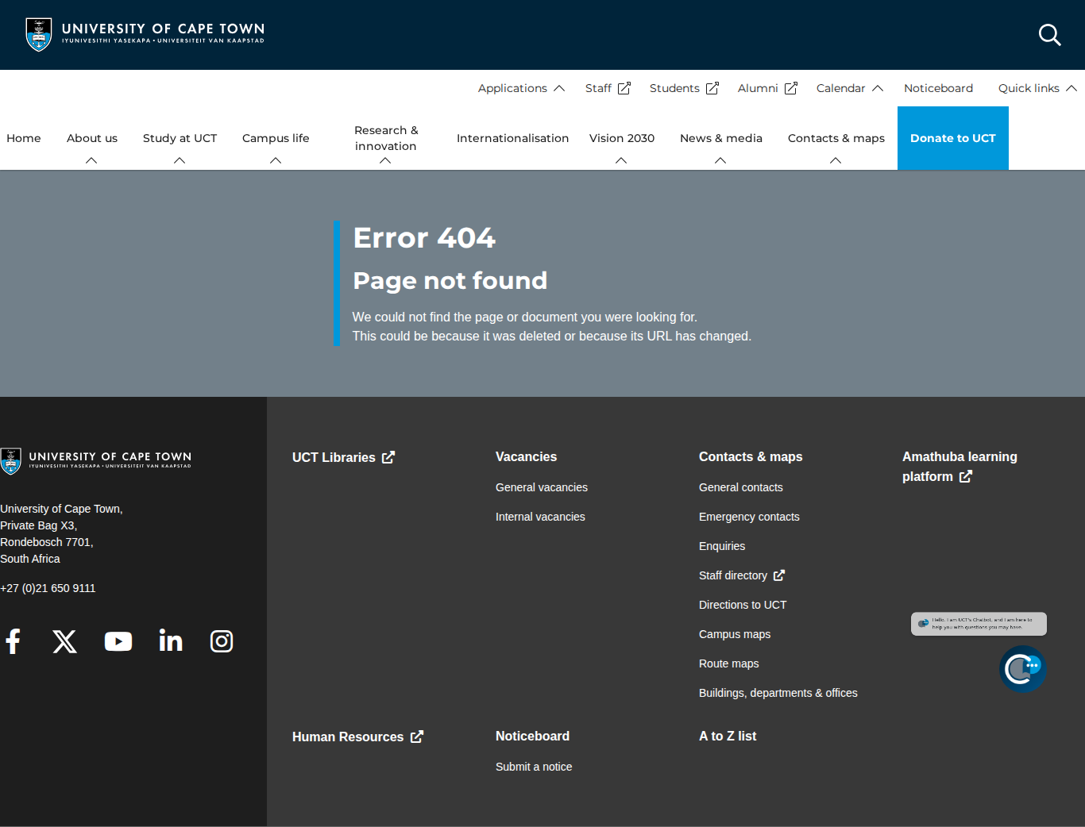This screenshot has width=1085, height=827.
Task: Open the Emergency contacts link
Action: tap(749, 517)
